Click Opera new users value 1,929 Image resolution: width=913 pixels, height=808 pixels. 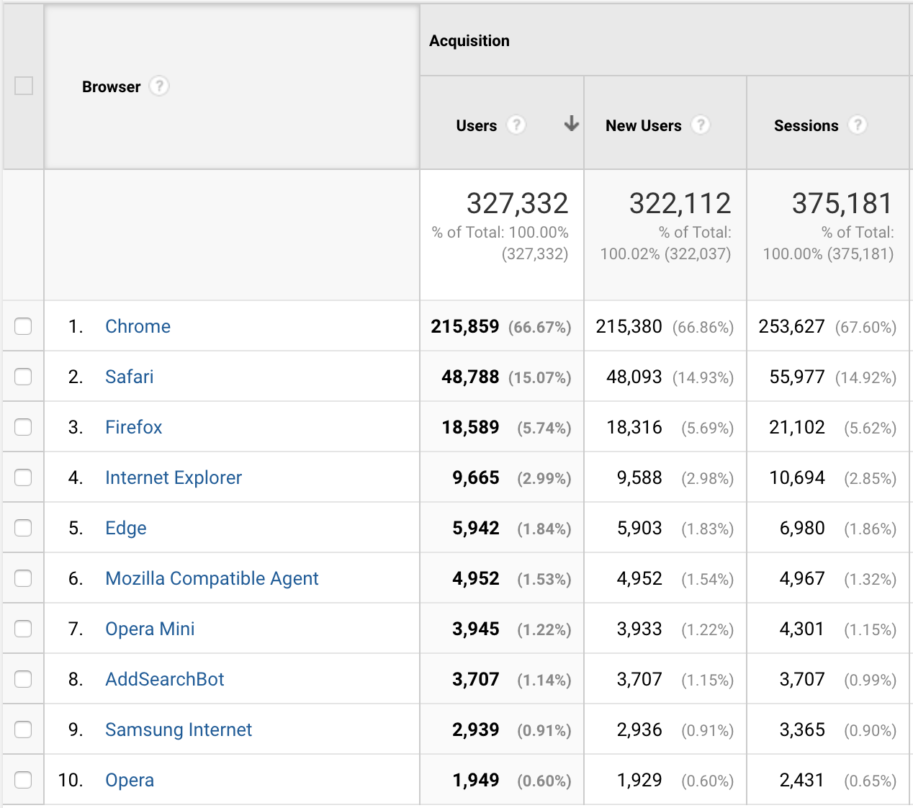[x=639, y=780]
